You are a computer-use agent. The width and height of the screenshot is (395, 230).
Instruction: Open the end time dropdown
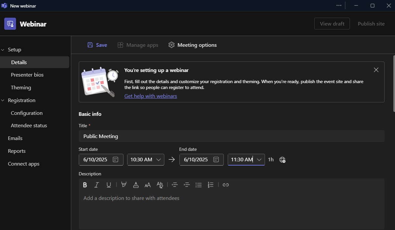(x=259, y=160)
